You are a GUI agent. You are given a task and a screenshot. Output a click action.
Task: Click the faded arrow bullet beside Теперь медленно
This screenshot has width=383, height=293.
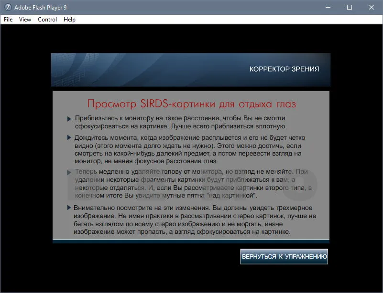(x=69, y=172)
